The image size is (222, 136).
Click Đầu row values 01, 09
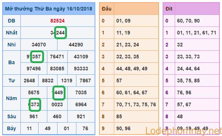click(x=123, y=21)
